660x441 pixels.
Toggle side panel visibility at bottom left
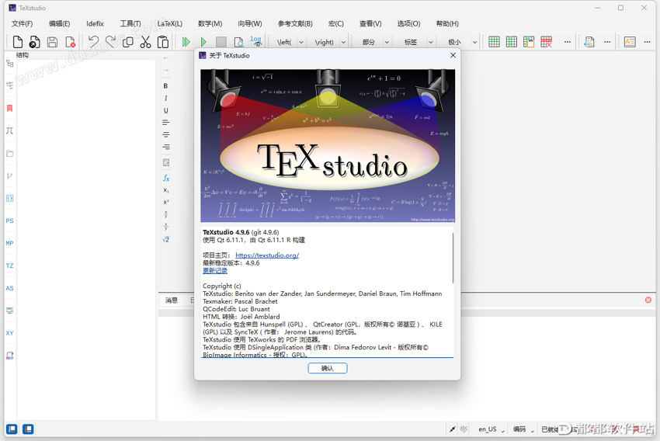click(12, 429)
